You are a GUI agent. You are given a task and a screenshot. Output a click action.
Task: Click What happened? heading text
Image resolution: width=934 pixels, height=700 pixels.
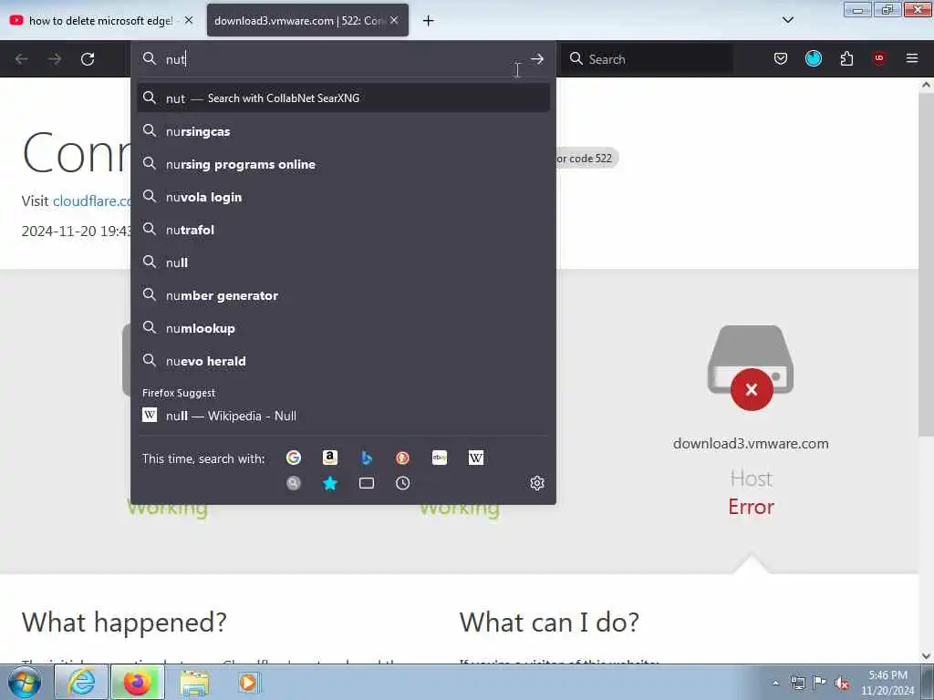pyautogui.click(x=124, y=623)
